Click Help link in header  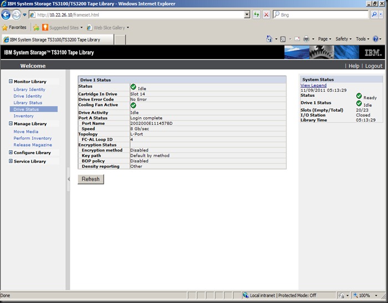[x=354, y=66]
